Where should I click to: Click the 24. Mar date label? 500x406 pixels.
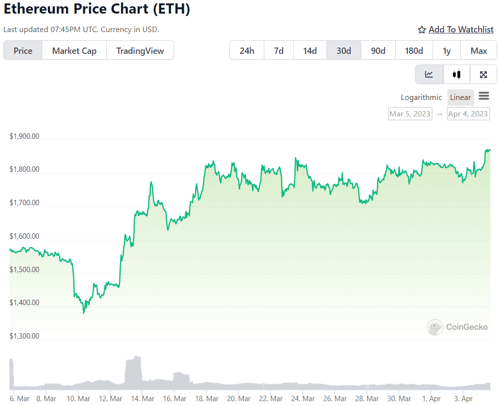(303, 399)
